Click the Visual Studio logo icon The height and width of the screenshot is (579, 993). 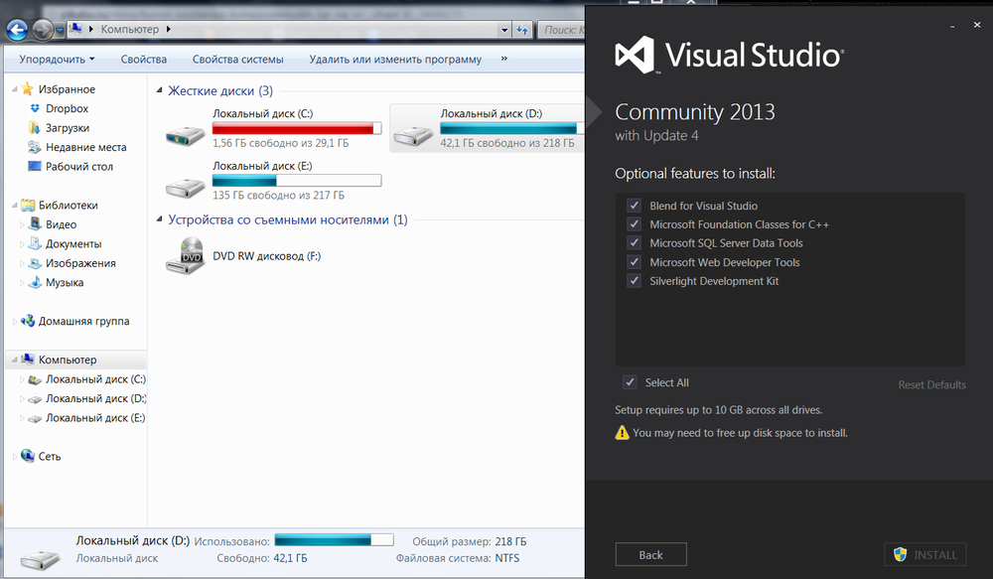[x=635, y=55]
